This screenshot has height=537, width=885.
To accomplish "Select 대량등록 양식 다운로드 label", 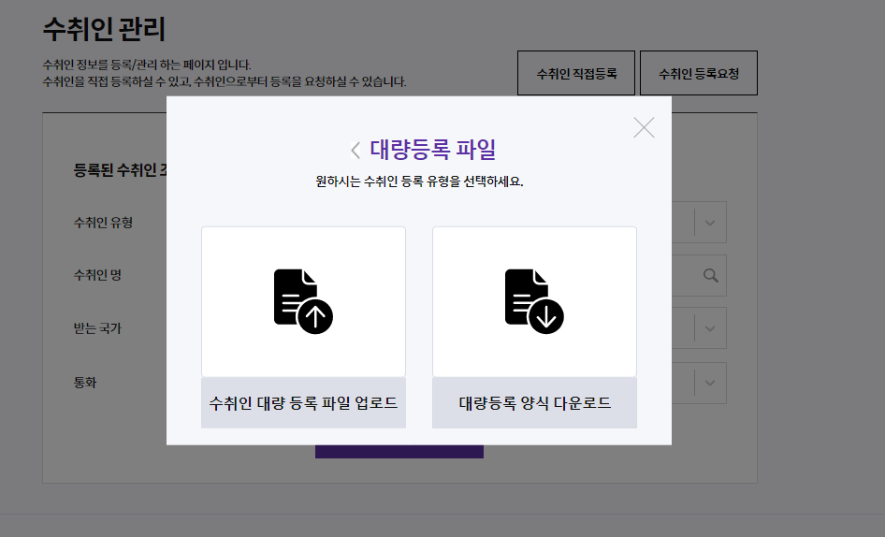I will 534,403.
